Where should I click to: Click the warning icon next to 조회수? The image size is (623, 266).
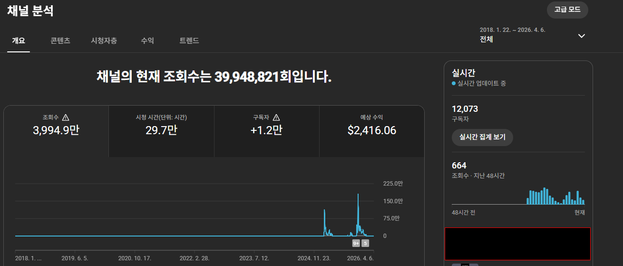66,118
